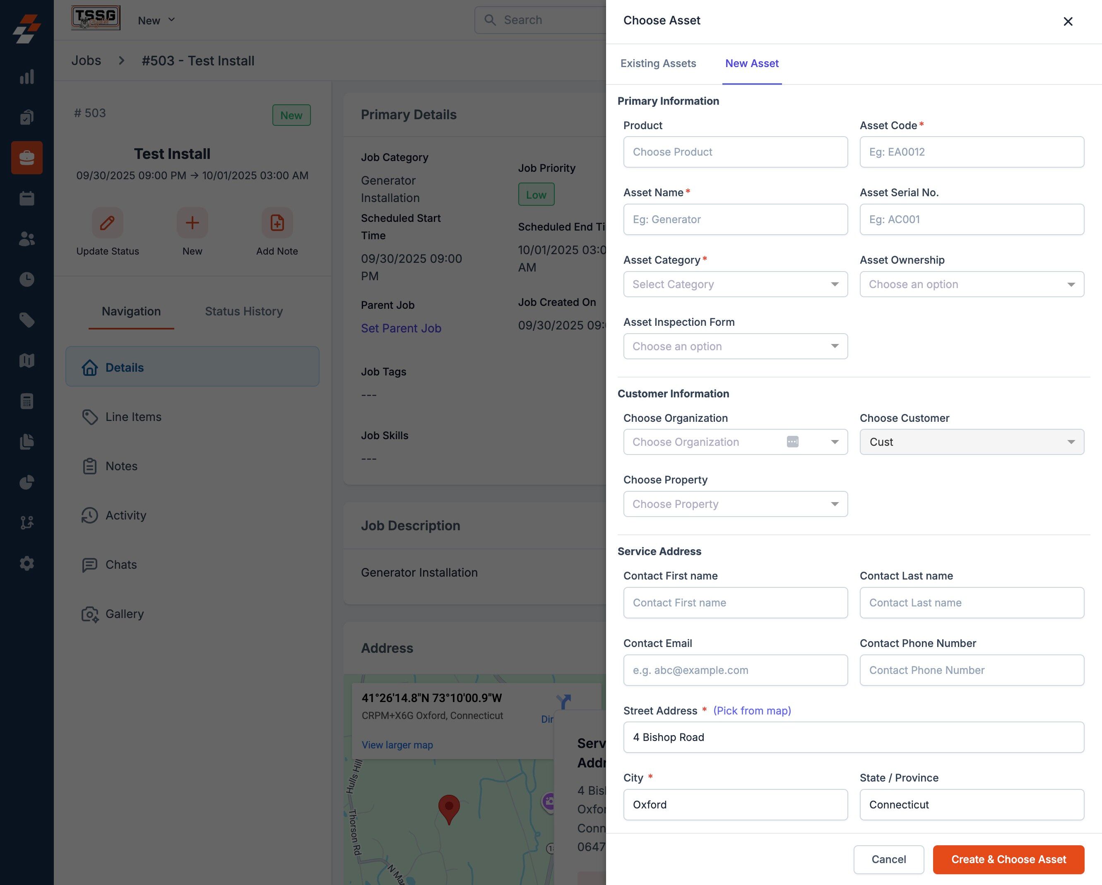Switch to the Status History tab
This screenshot has width=1102, height=885.
(x=244, y=311)
